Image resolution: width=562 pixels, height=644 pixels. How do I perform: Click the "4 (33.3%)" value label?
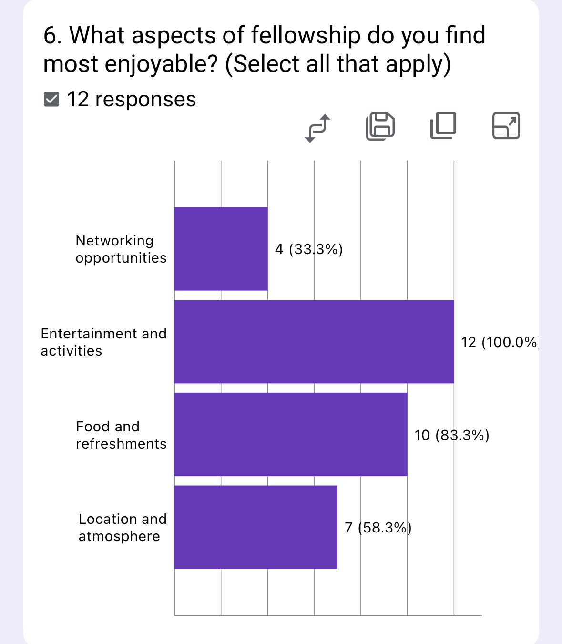tap(309, 249)
